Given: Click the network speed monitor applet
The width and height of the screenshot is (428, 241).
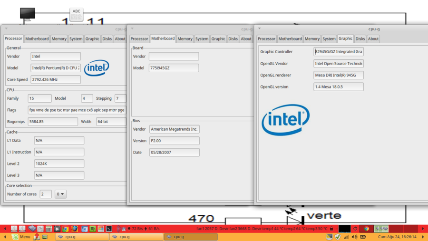Looking at the screenshot, I should tap(138, 229).
